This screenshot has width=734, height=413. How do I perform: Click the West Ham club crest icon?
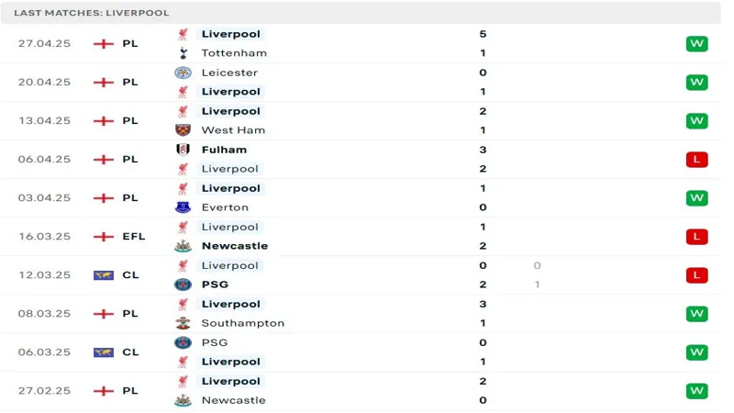click(183, 130)
